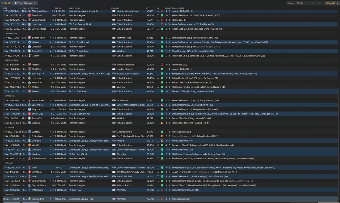The width and height of the screenshot is (340, 203).
Task: Click the Millwall club badge
Action: pyautogui.click(x=29, y=42)
